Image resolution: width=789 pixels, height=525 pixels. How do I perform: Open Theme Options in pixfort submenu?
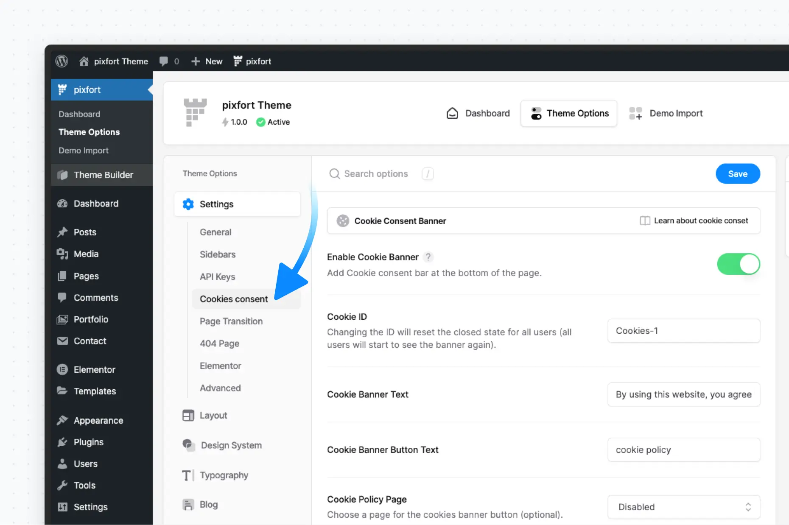89,132
